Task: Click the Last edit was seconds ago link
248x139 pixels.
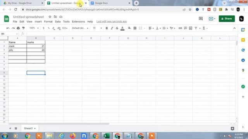Action: click(x=112, y=22)
